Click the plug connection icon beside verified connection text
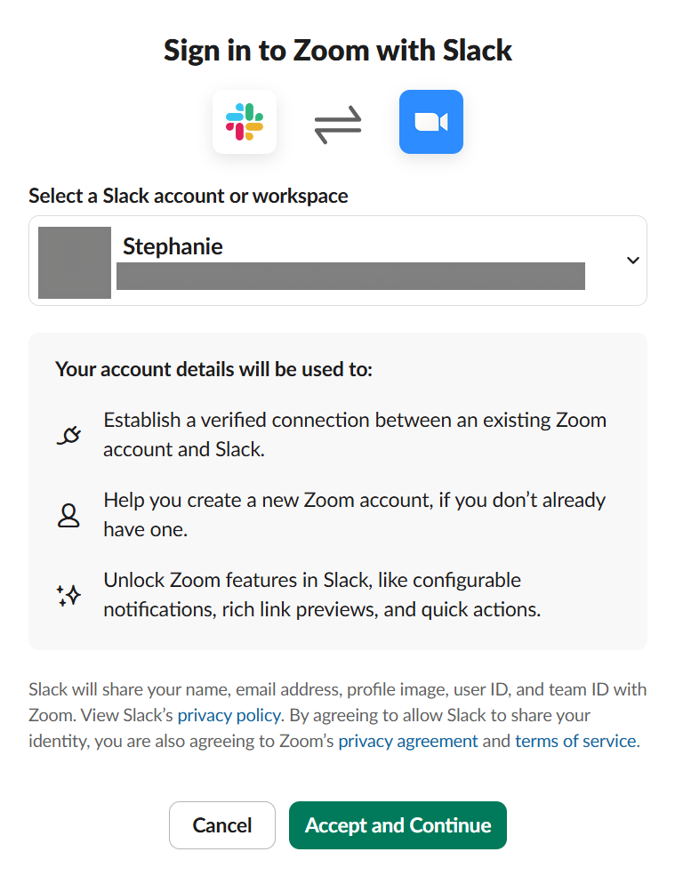The image size is (675, 876). [68, 433]
